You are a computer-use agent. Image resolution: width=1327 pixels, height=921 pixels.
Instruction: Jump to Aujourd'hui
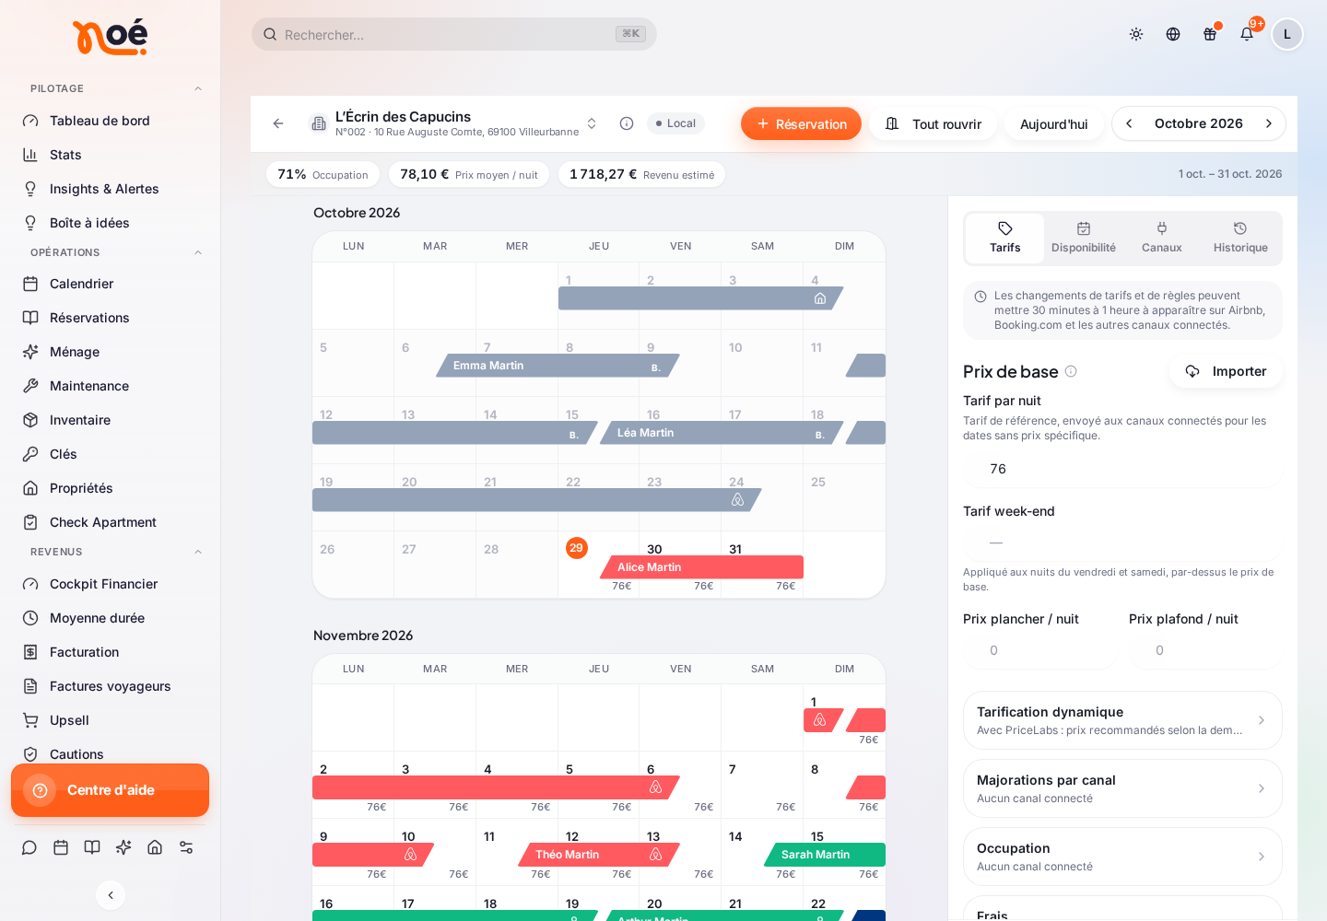(x=1054, y=123)
